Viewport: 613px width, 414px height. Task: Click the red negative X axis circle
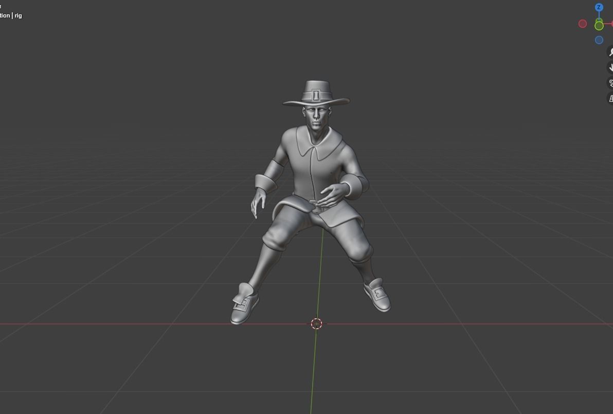tap(583, 24)
